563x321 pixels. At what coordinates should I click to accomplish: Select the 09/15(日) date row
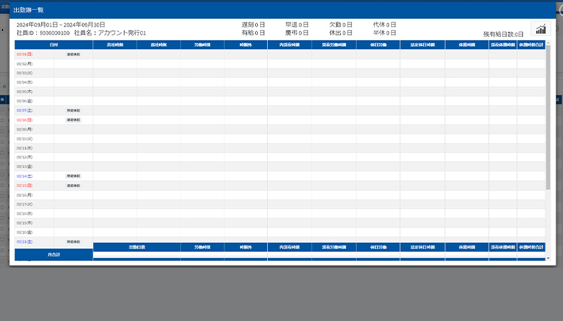[25, 185]
